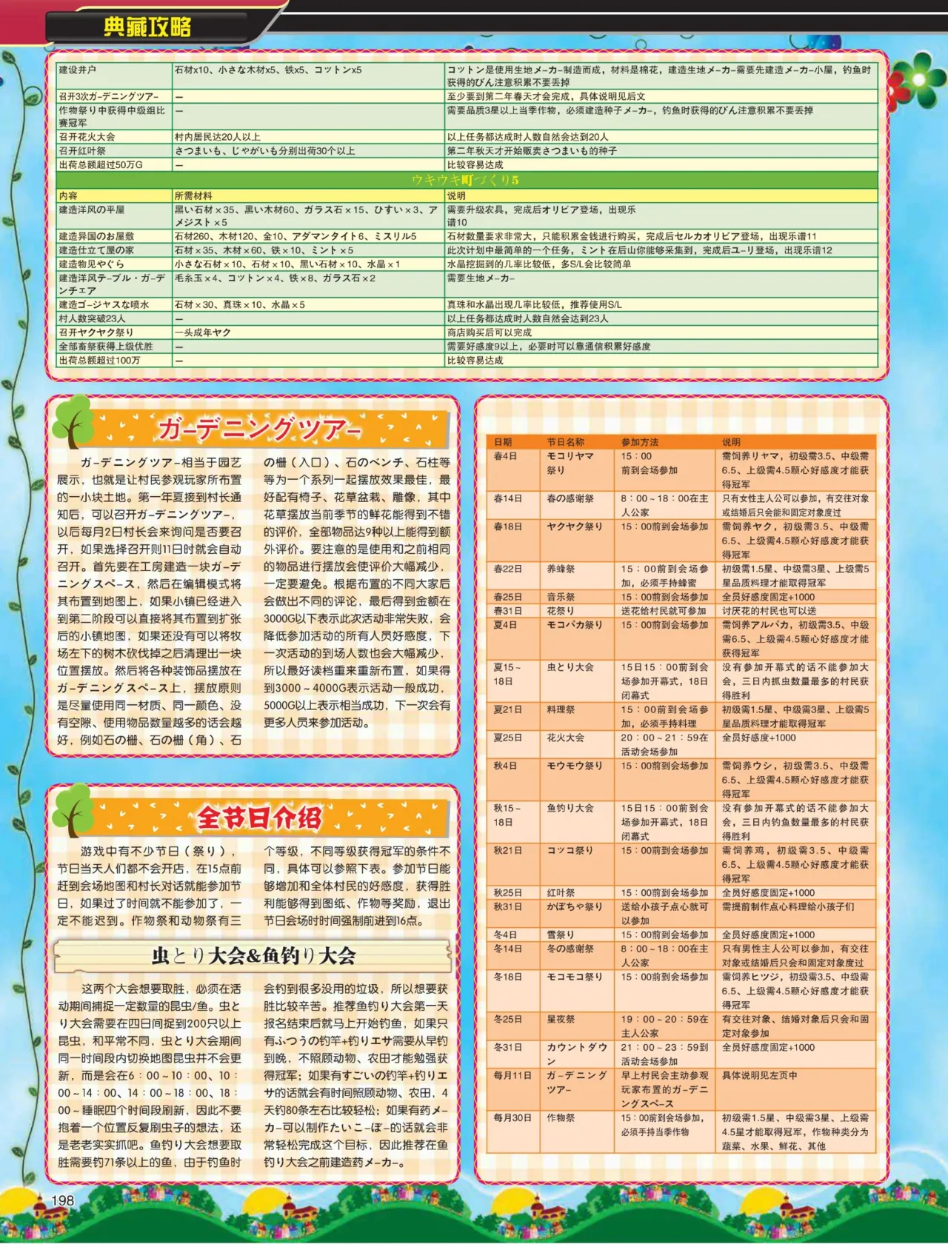
Task: Click the かぼちゃ祭り festival name
Action: (575, 906)
